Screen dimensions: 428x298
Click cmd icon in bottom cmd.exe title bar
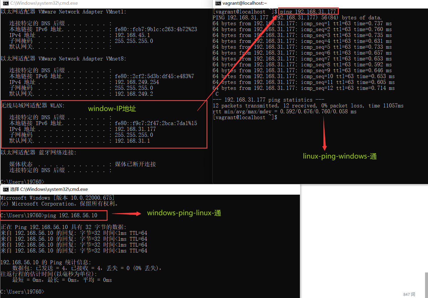pyautogui.click(x=6, y=189)
